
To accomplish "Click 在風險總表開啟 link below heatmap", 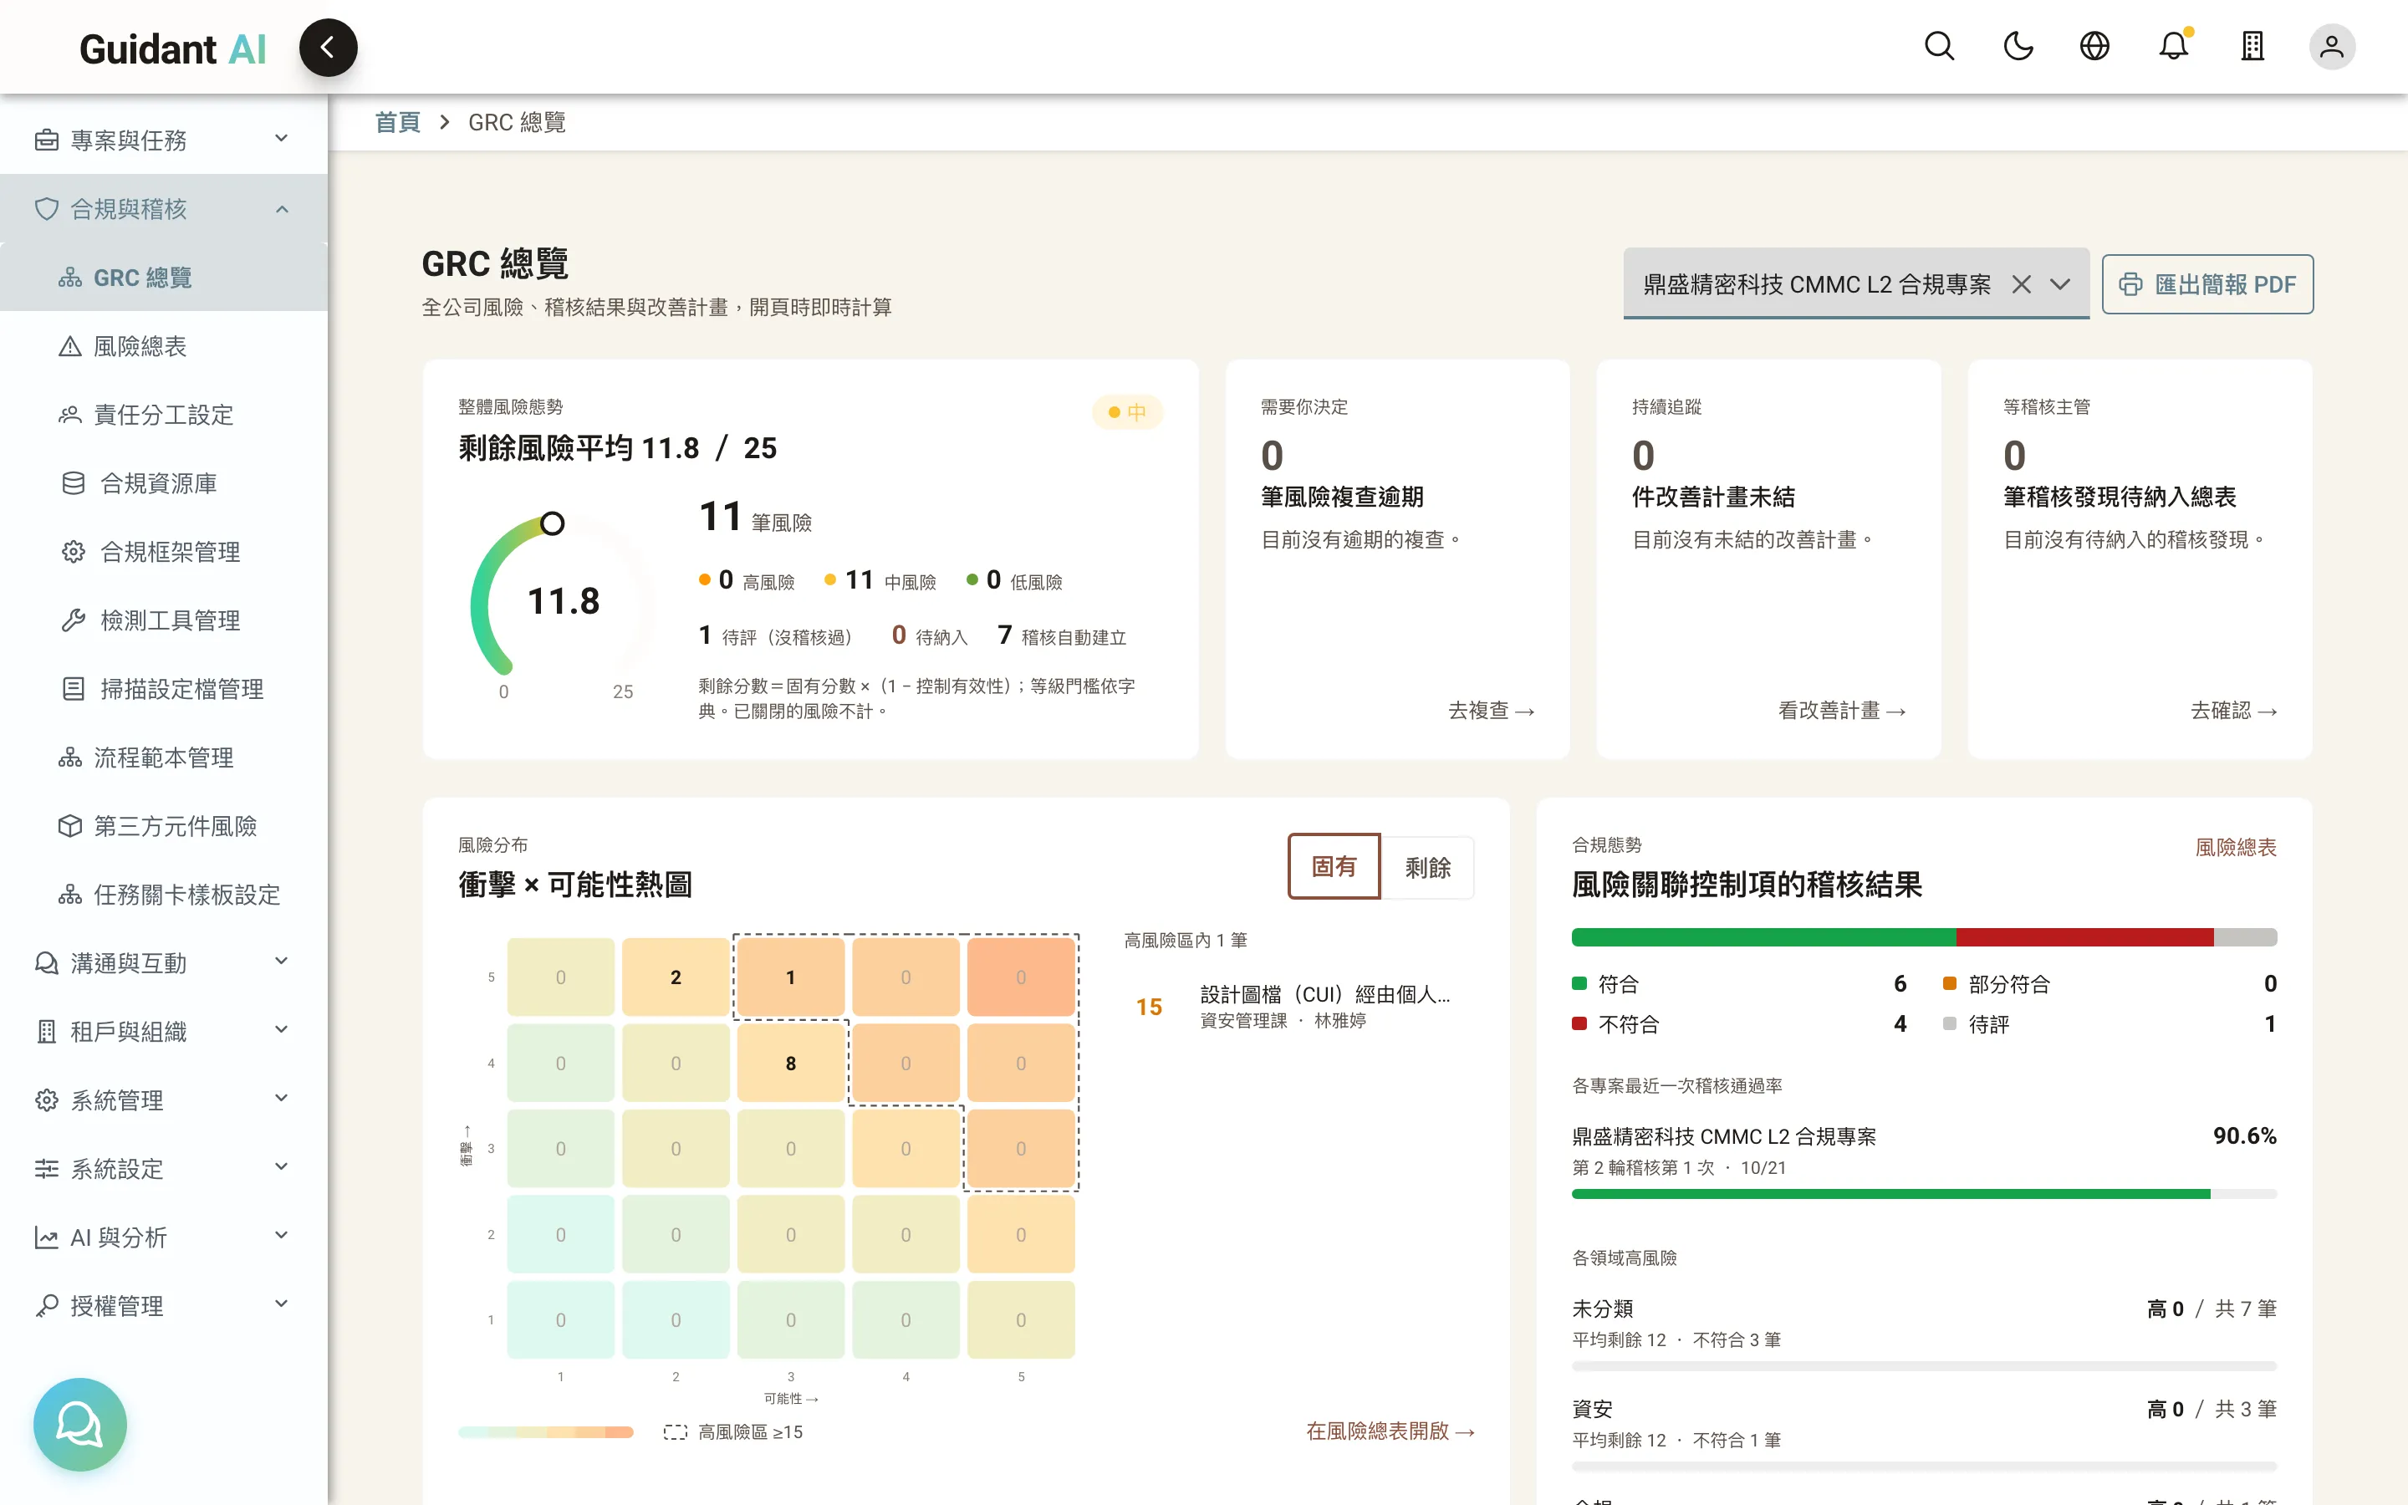I will coord(1390,1431).
